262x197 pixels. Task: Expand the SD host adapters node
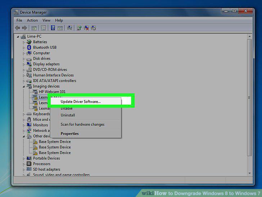(x=23, y=170)
